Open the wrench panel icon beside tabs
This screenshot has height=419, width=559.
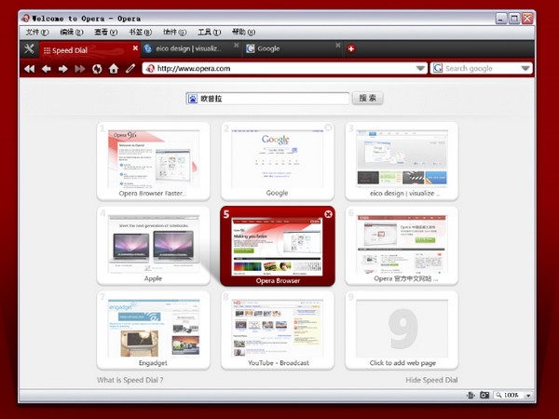[x=29, y=48]
